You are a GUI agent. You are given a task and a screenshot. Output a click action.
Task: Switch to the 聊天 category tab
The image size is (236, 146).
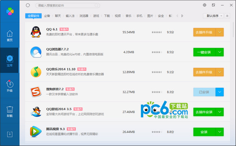click(58, 16)
